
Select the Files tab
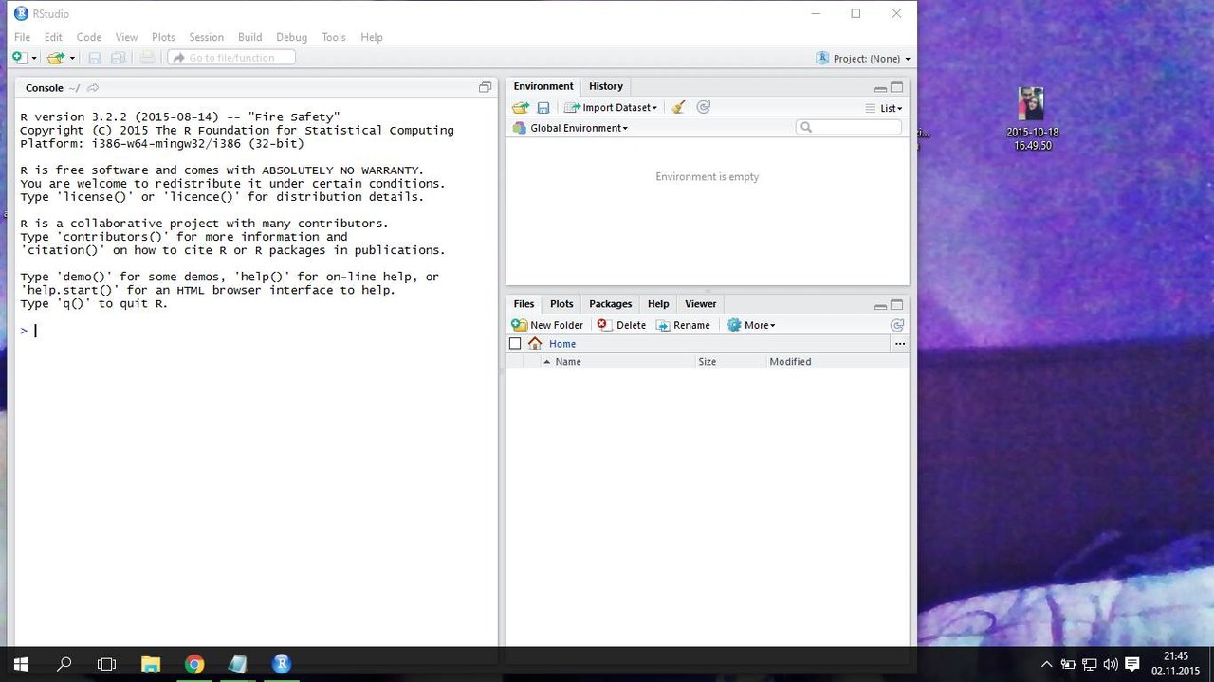point(524,304)
